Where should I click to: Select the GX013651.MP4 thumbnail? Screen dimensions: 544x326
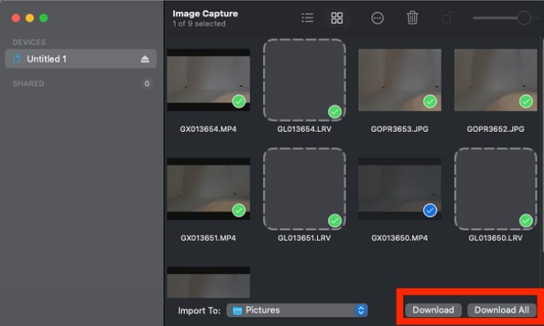pos(208,189)
